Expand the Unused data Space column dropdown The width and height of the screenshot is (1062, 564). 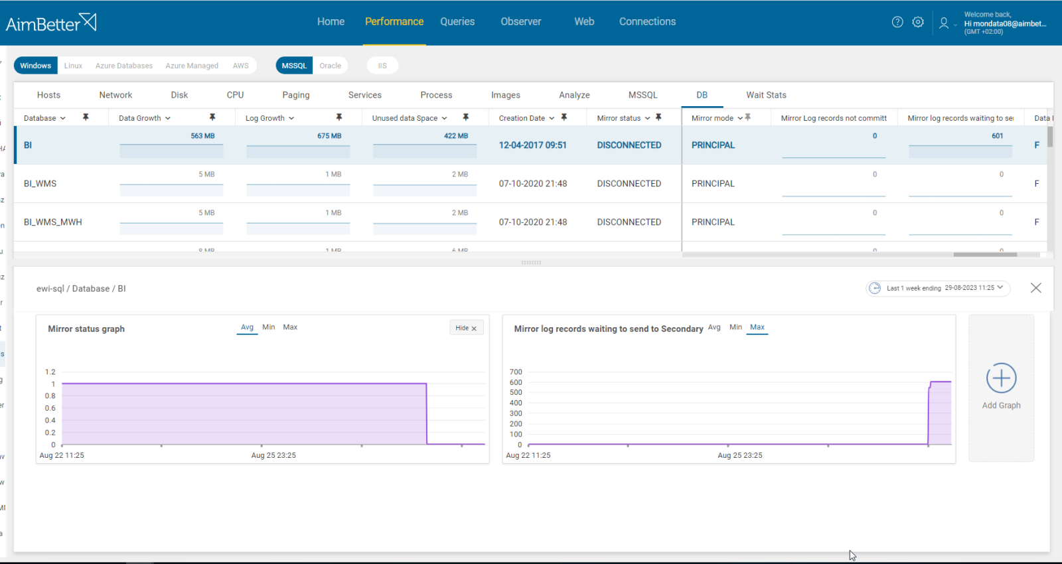point(444,118)
